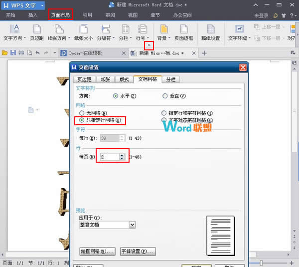Screen dimensions: 299x267
Task: Open the 引用 (references) ribbon tab
Action: pos(87,15)
